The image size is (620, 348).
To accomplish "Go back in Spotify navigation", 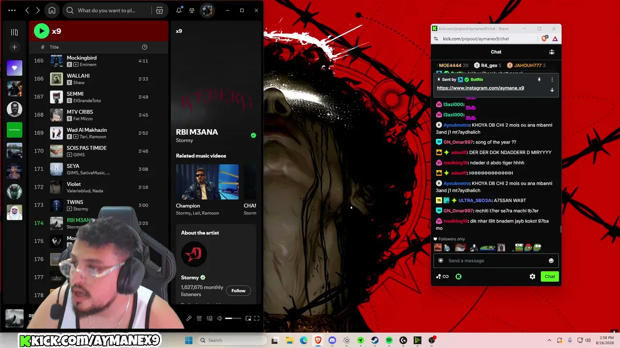I will (x=27, y=10).
